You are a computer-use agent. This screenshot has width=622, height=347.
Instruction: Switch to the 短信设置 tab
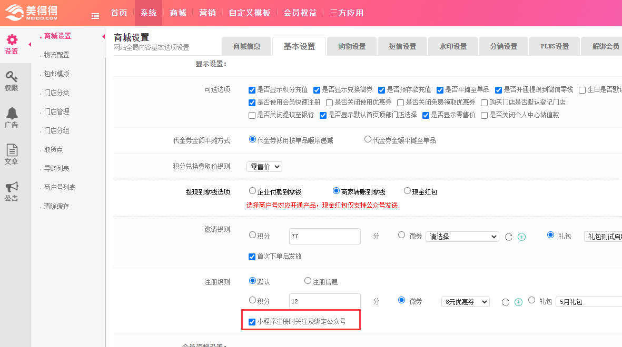click(402, 46)
